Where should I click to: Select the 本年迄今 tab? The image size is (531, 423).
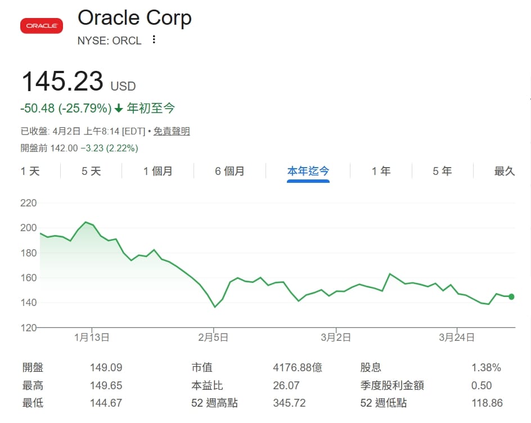tap(308, 171)
